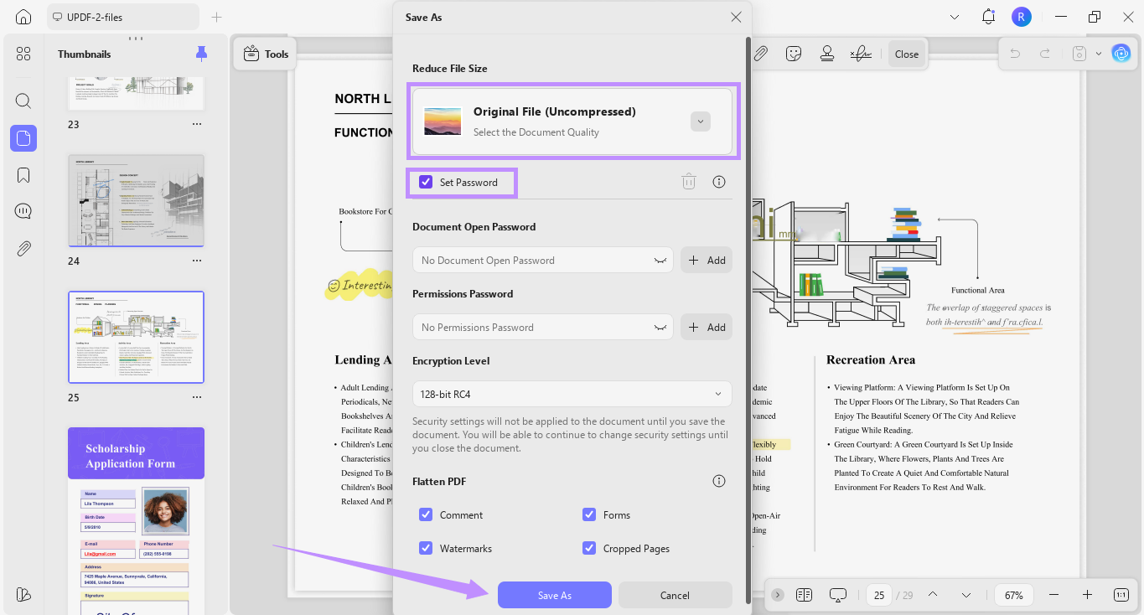Select the sticker tool in toolbar
Screen dimensions: 1144x615
(793, 54)
